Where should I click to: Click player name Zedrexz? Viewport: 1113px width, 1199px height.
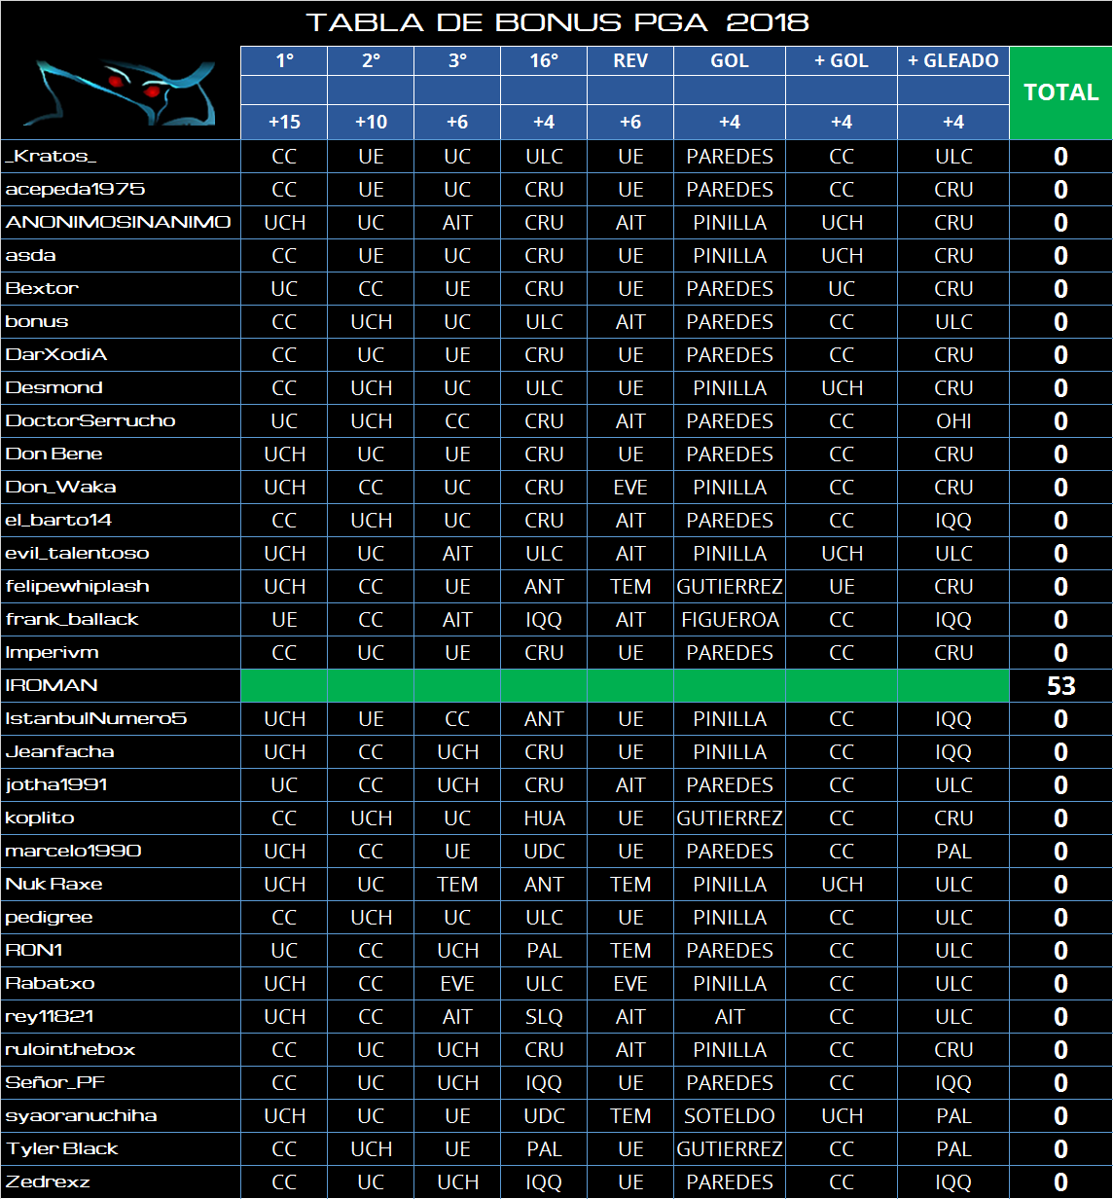pos(48,1182)
